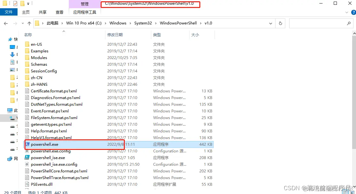Image resolution: width=356 pixels, height=194 pixels.
Task: Select the Help.format.ps1xml file icon
Action: coord(27,131)
